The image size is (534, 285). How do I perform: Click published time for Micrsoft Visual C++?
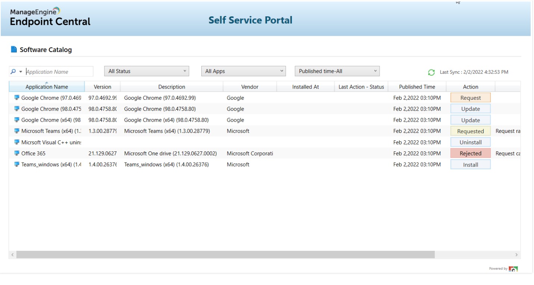click(417, 142)
